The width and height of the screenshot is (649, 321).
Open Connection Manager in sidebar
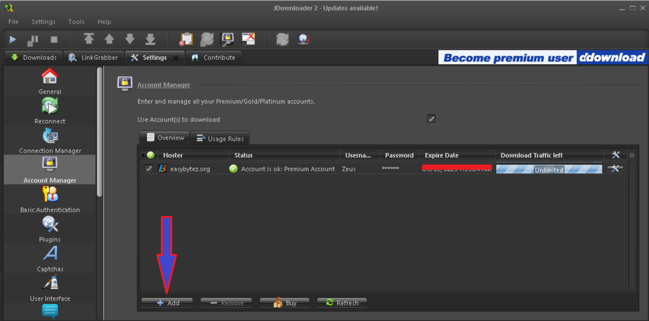pos(50,140)
